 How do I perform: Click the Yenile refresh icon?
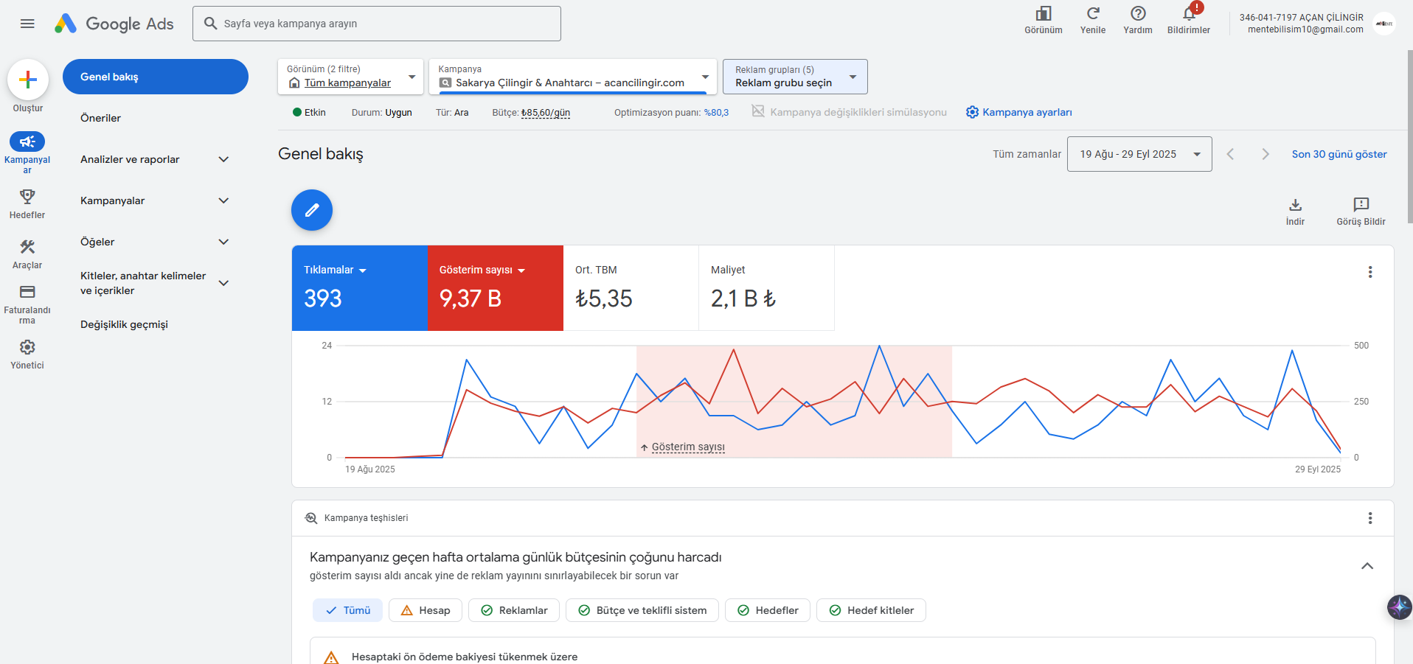[x=1092, y=14]
